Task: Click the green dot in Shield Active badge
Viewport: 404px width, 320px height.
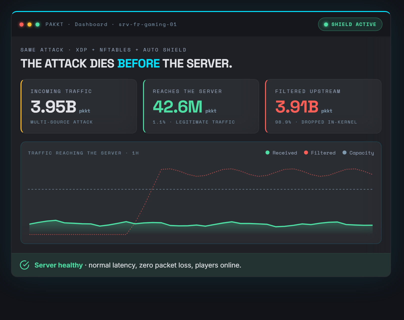Action: [326, 24]
